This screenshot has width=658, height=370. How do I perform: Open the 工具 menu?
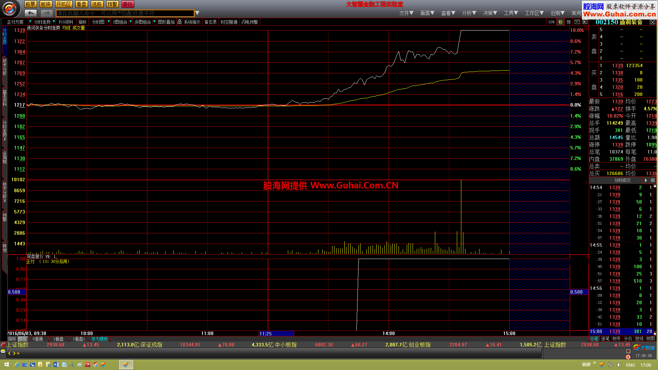coord(511,13)
